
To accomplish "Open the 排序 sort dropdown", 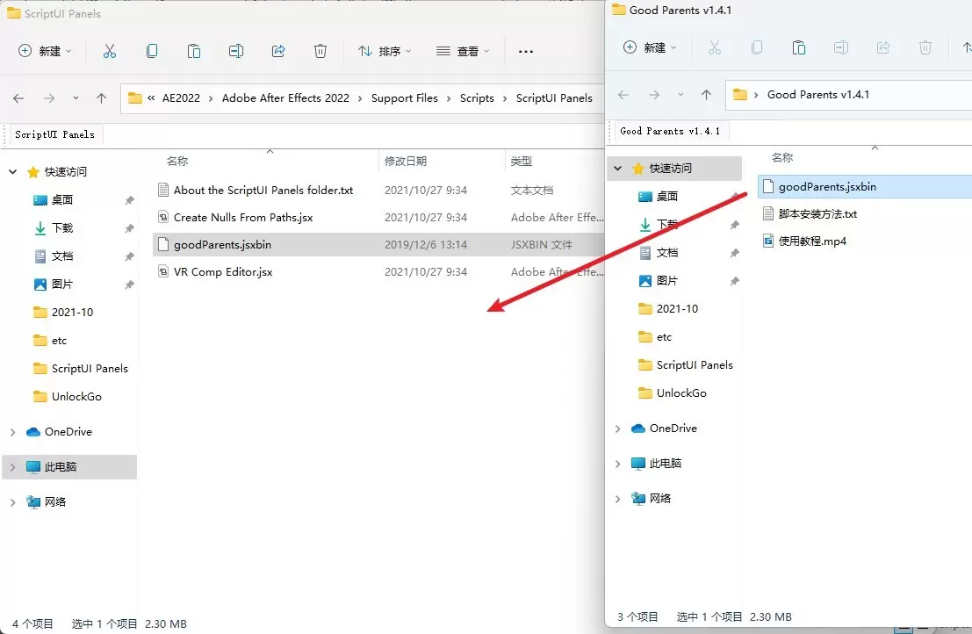I will tap(385, 52).
